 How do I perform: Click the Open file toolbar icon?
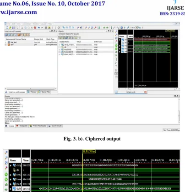point(10,27)
